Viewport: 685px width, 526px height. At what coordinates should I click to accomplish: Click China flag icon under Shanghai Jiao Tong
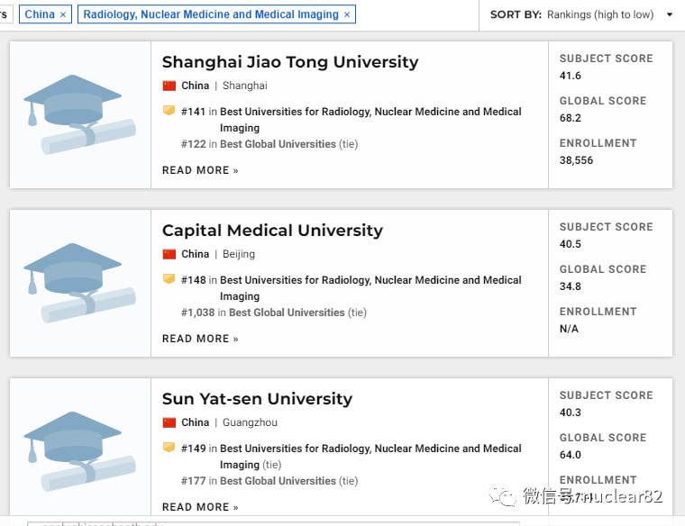[x=169, y=86]
